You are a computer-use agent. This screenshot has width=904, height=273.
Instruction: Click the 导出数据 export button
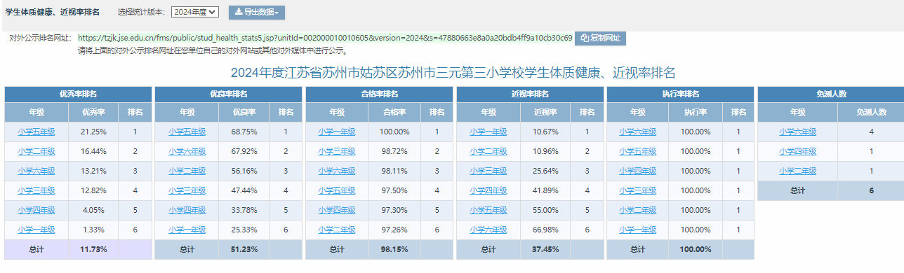point(257,12)
